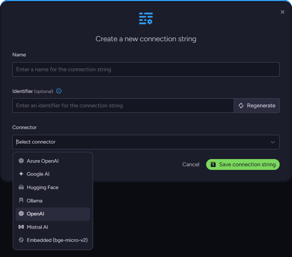Click the connector dropdown chevron arrow
This screenshot has width=292, height=257.
273,142
